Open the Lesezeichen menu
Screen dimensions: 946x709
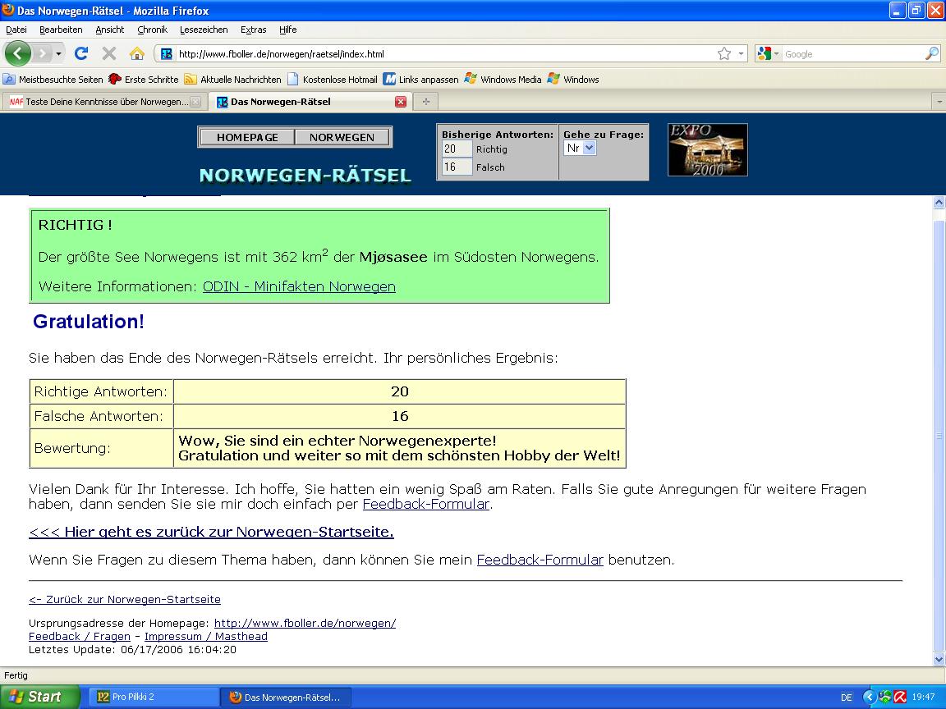(204, 30)
